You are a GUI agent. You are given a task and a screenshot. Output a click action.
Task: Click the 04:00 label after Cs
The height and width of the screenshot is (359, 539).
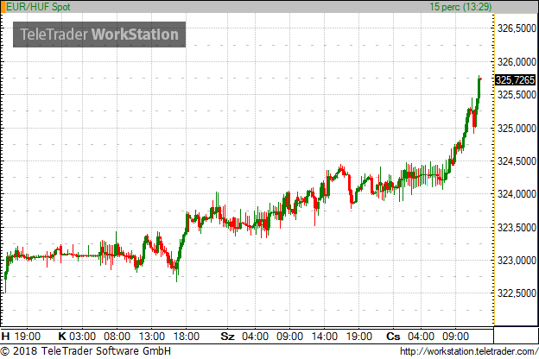coord(422,336)
